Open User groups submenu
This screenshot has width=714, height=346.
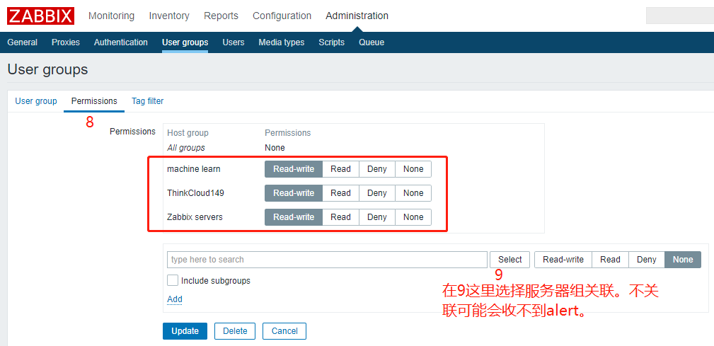[185, 42]
